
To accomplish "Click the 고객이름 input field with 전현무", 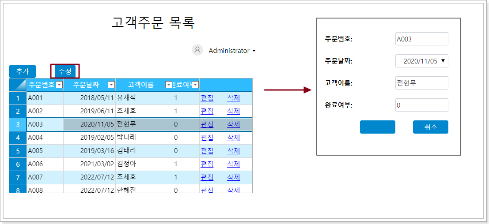I will (x=421, y=83).
